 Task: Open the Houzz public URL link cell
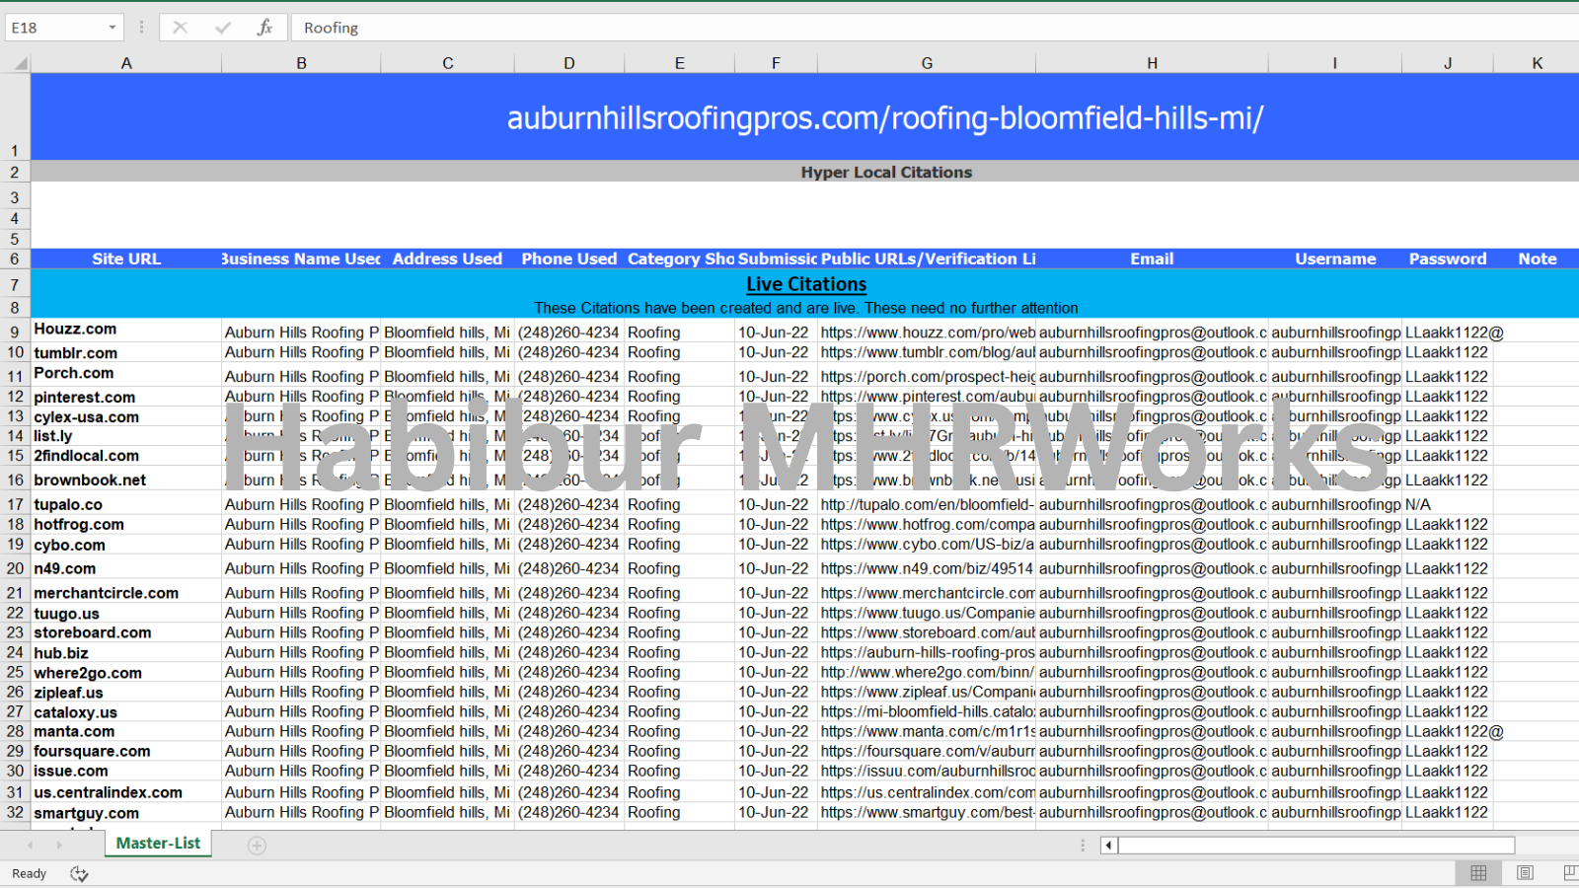926,333
